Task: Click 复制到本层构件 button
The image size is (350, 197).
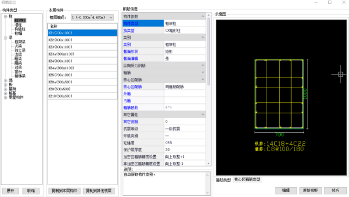Action: point(64,191)
